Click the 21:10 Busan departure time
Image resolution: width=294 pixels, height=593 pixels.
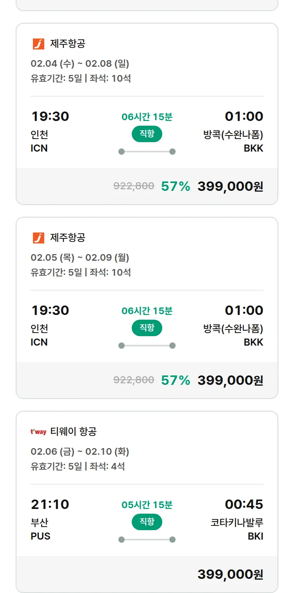point(50,504)
